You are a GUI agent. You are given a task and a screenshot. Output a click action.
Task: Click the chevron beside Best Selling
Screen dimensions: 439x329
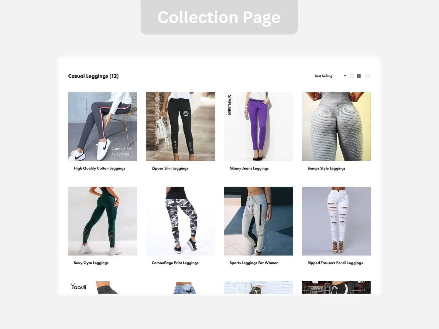(345, 76)
